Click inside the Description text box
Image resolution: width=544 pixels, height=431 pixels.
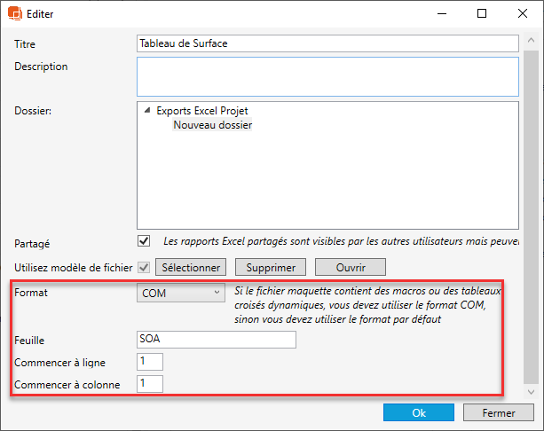coord(327,75)
